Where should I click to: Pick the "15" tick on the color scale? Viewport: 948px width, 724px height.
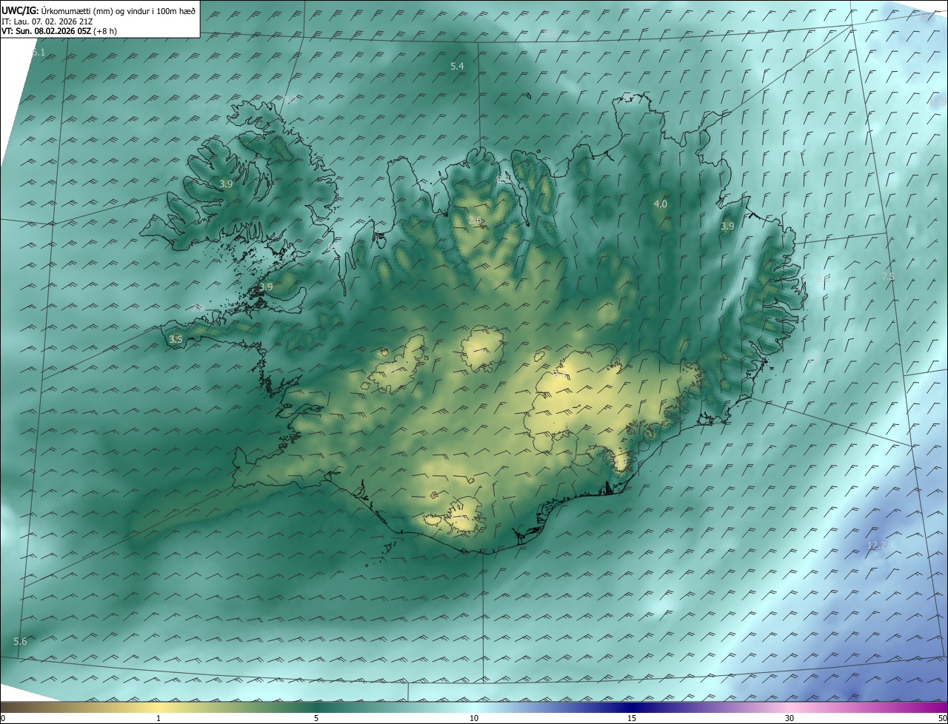[x=632, y=718]
